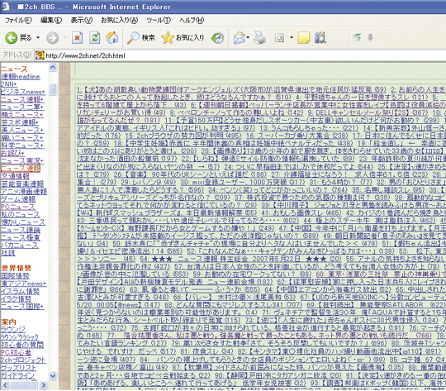The height and width of the screenshot is (391, 446).
Task: Open the PCニュース board link
Action: click(x=18, y=207)
